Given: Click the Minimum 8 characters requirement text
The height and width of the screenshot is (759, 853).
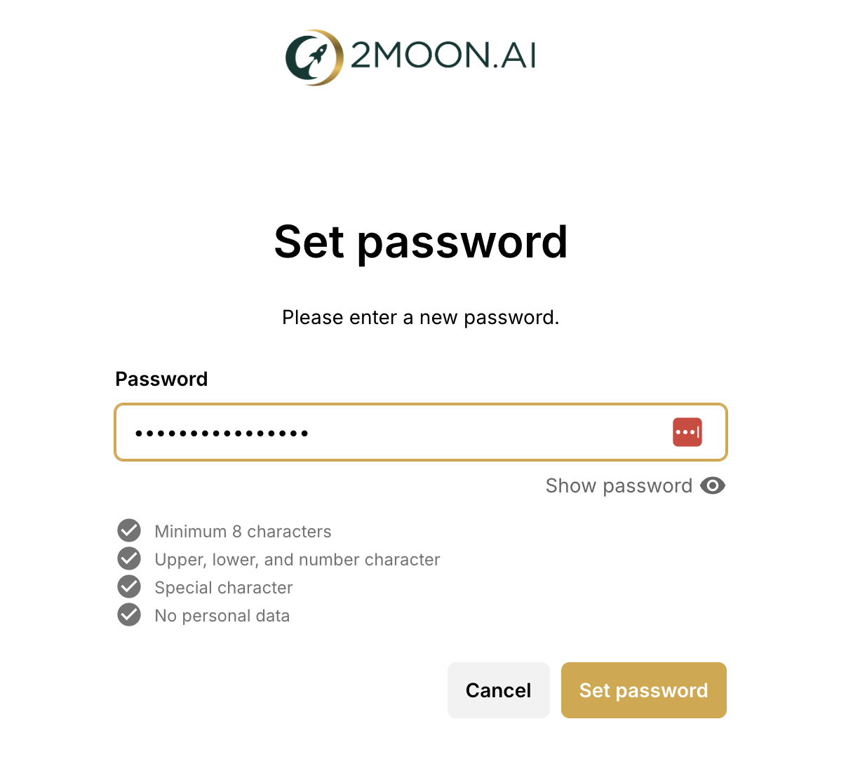Looking at the screenshot, I should [243, 532].
